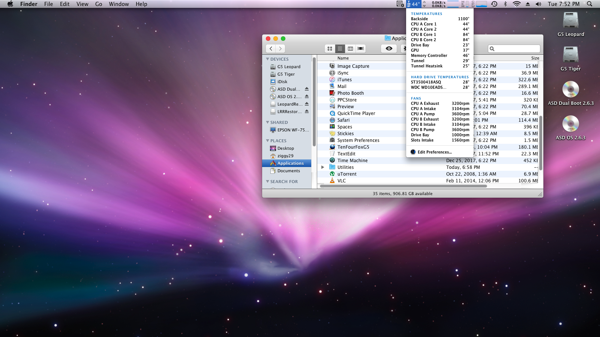
Task: Eject ASD OS 2 volume in sidebar
Action: pyautogui.click(x=307, y=97)
